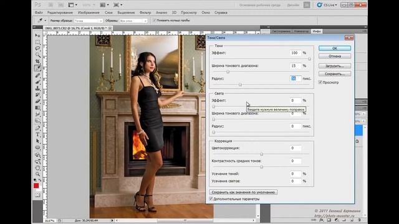
Task: Select the Move tool
Action: click(x=37, y=35)
